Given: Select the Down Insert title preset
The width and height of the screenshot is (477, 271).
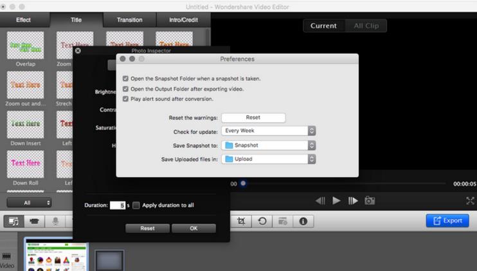Looking at the screenshot, I should [26, 124].
